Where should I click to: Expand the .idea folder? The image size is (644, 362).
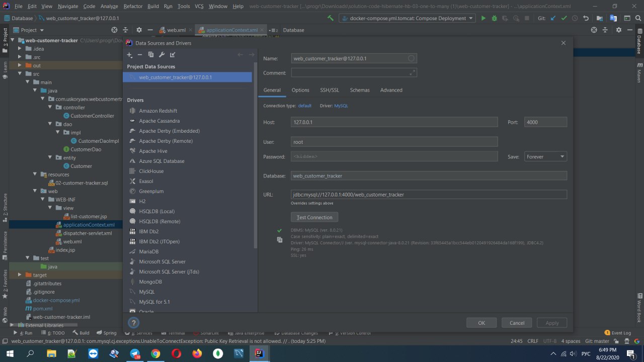click(x=21, y=49)
